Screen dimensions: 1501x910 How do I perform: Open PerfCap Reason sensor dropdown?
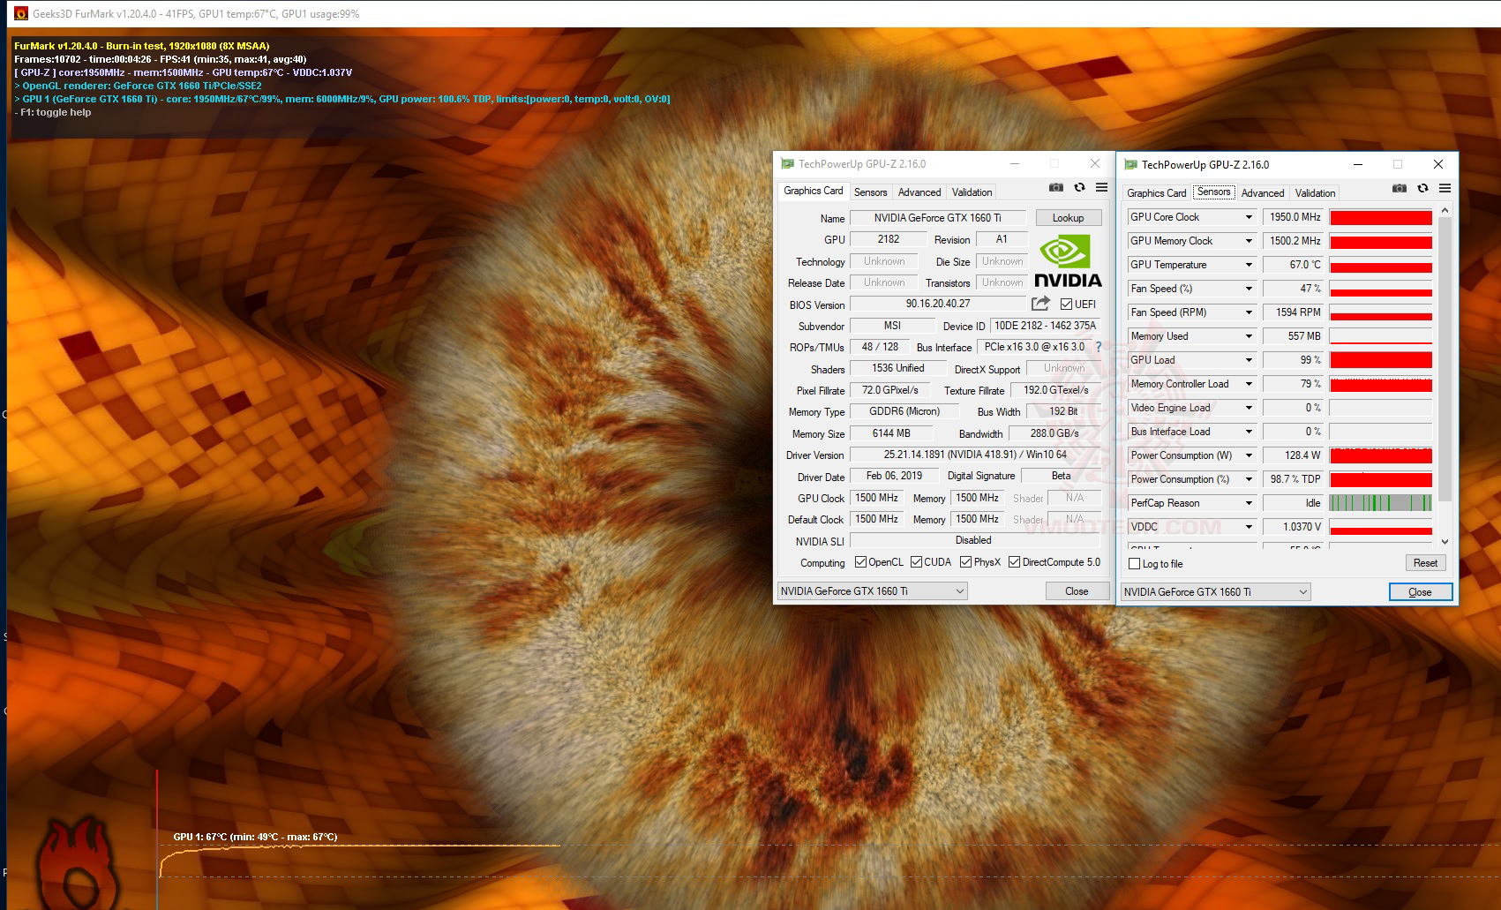1249,503
